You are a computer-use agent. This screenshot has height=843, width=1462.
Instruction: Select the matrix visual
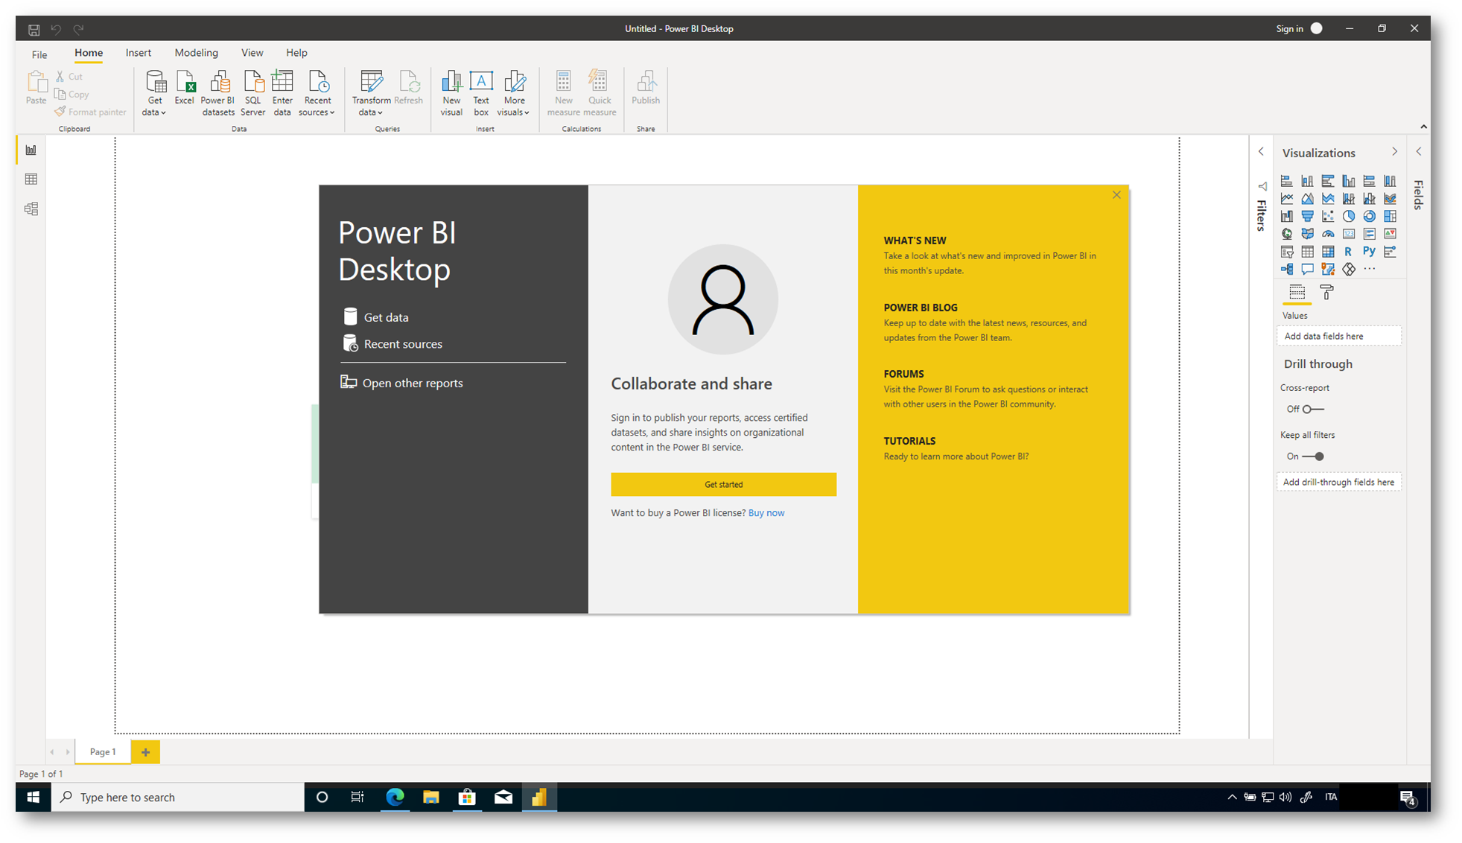pos(1328,252)
